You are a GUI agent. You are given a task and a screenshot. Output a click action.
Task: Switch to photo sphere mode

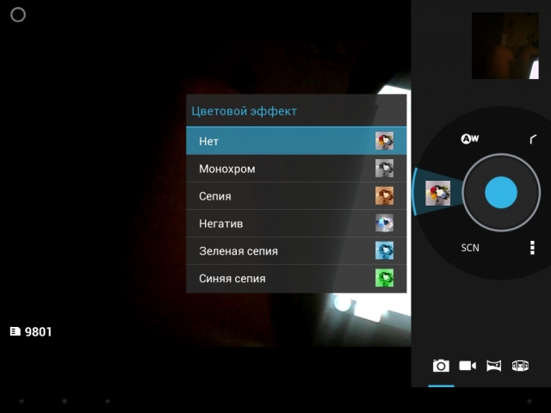coord(520,366)
